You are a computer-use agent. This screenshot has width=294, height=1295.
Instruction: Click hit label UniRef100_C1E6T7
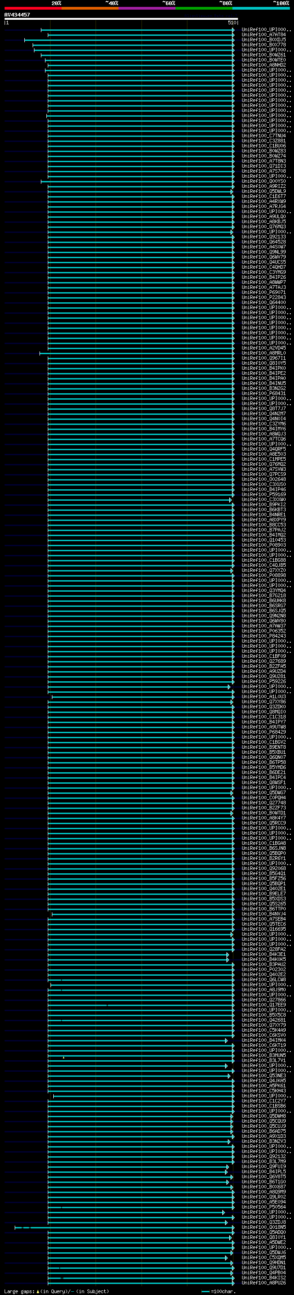point(263,196)
